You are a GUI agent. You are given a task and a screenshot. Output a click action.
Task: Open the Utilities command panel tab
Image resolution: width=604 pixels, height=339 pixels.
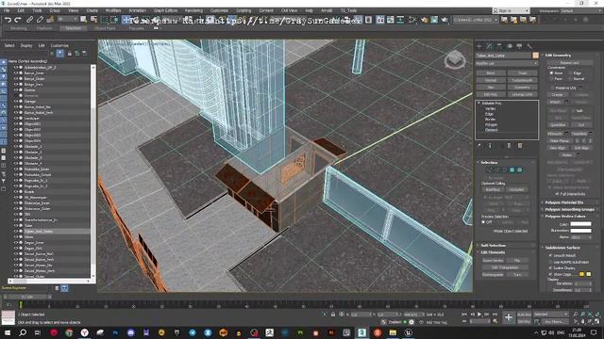tap(529, 46)
